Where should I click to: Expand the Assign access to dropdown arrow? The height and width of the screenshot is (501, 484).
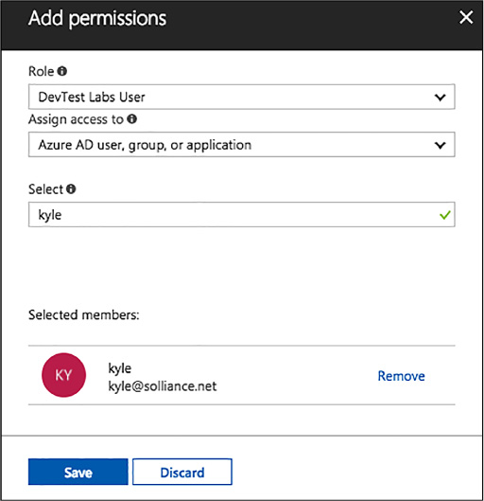coord(440,145)
